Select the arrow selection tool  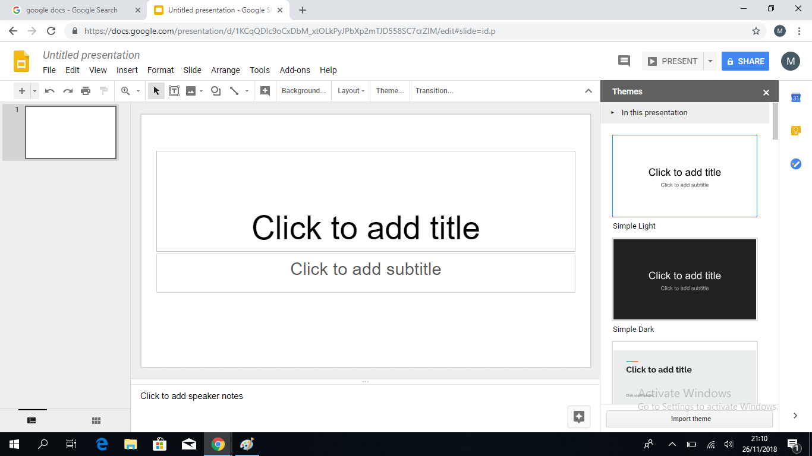pyautogui.click(x=156, y=91)
